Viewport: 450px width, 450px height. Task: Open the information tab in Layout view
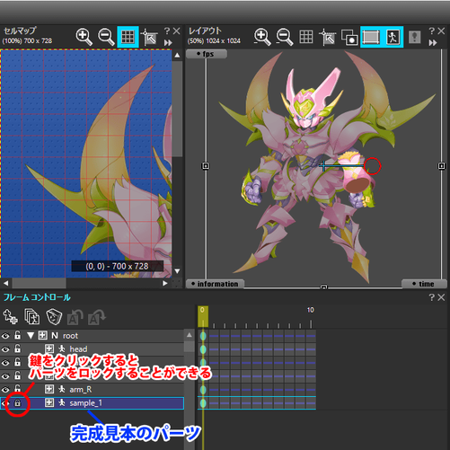point(215,284)
